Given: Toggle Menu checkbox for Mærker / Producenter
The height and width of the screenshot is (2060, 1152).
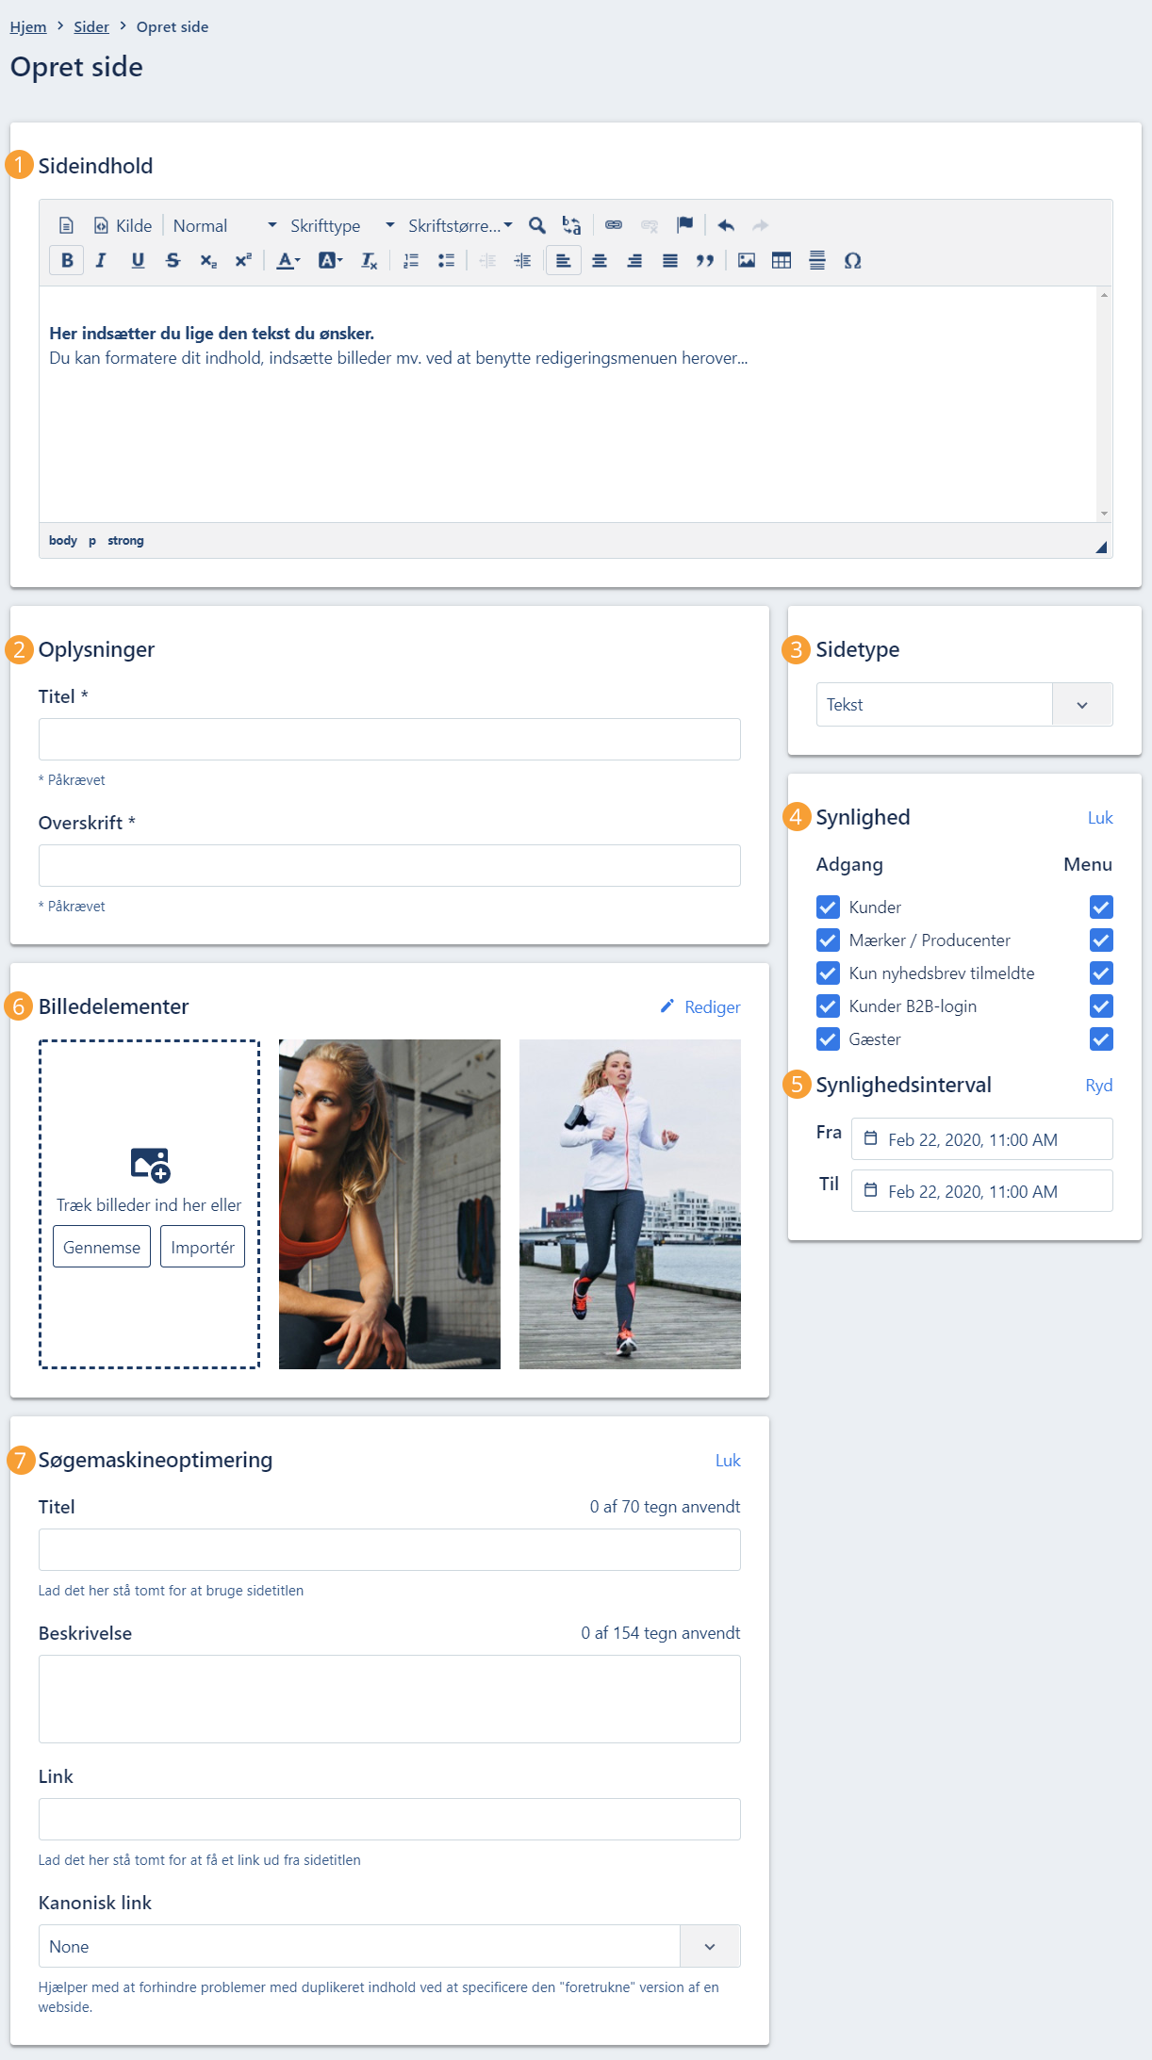Looking at the screenshot, I should point(1101,940).
